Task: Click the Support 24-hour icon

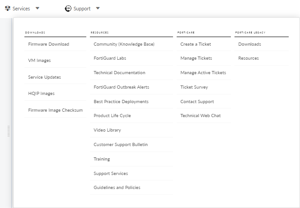Action: [68, 9]
